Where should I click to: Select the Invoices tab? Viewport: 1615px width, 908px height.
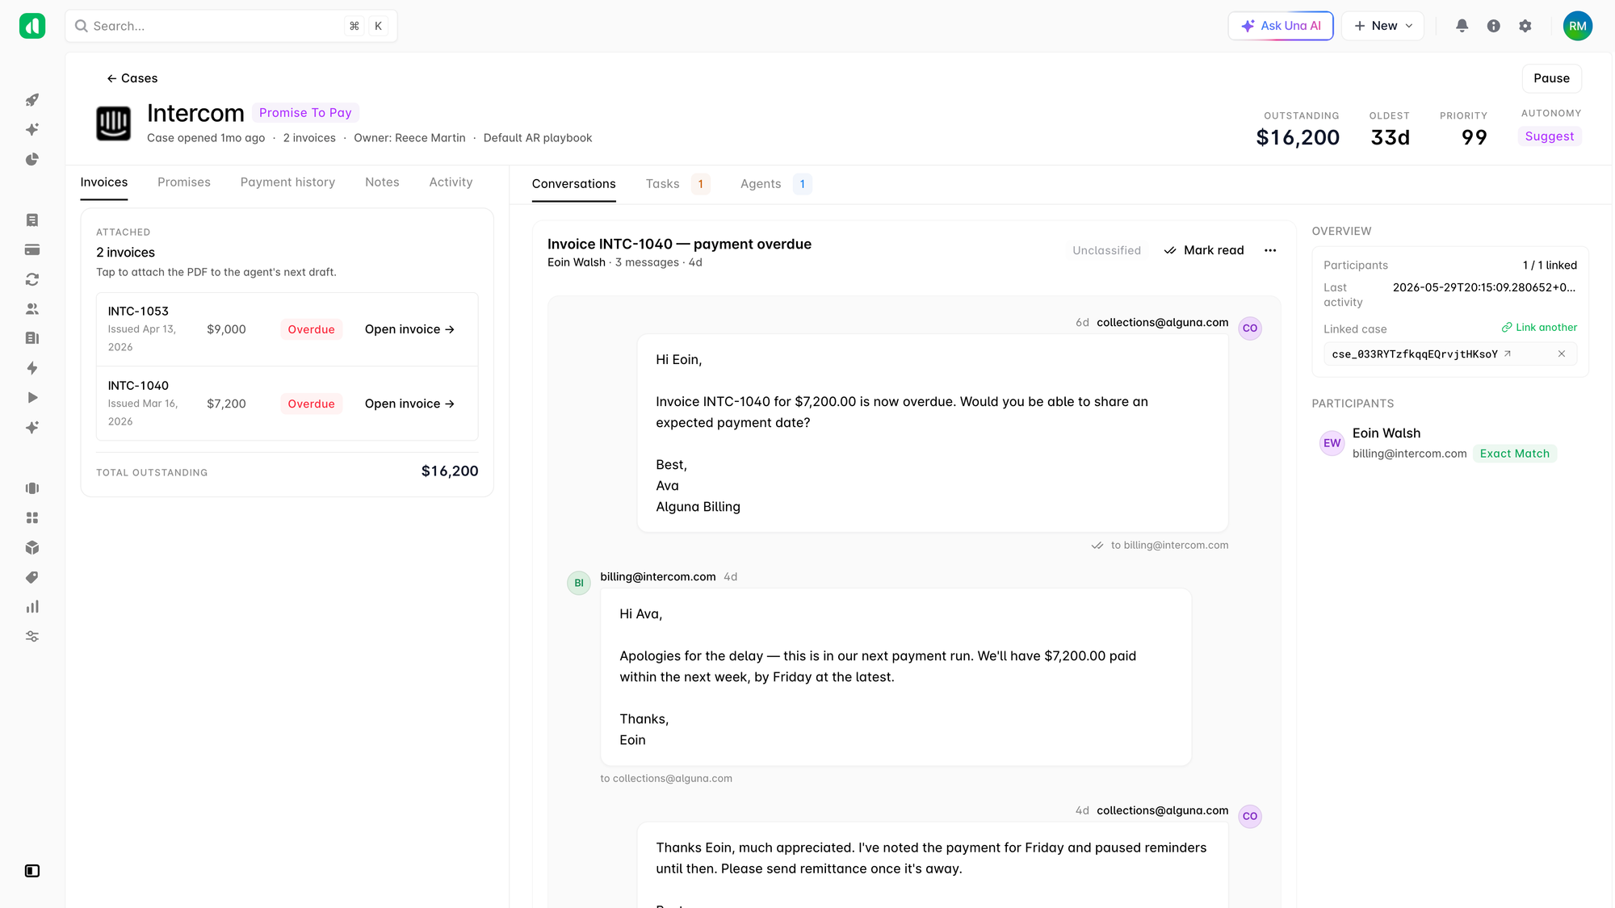[x=104, y=182]
